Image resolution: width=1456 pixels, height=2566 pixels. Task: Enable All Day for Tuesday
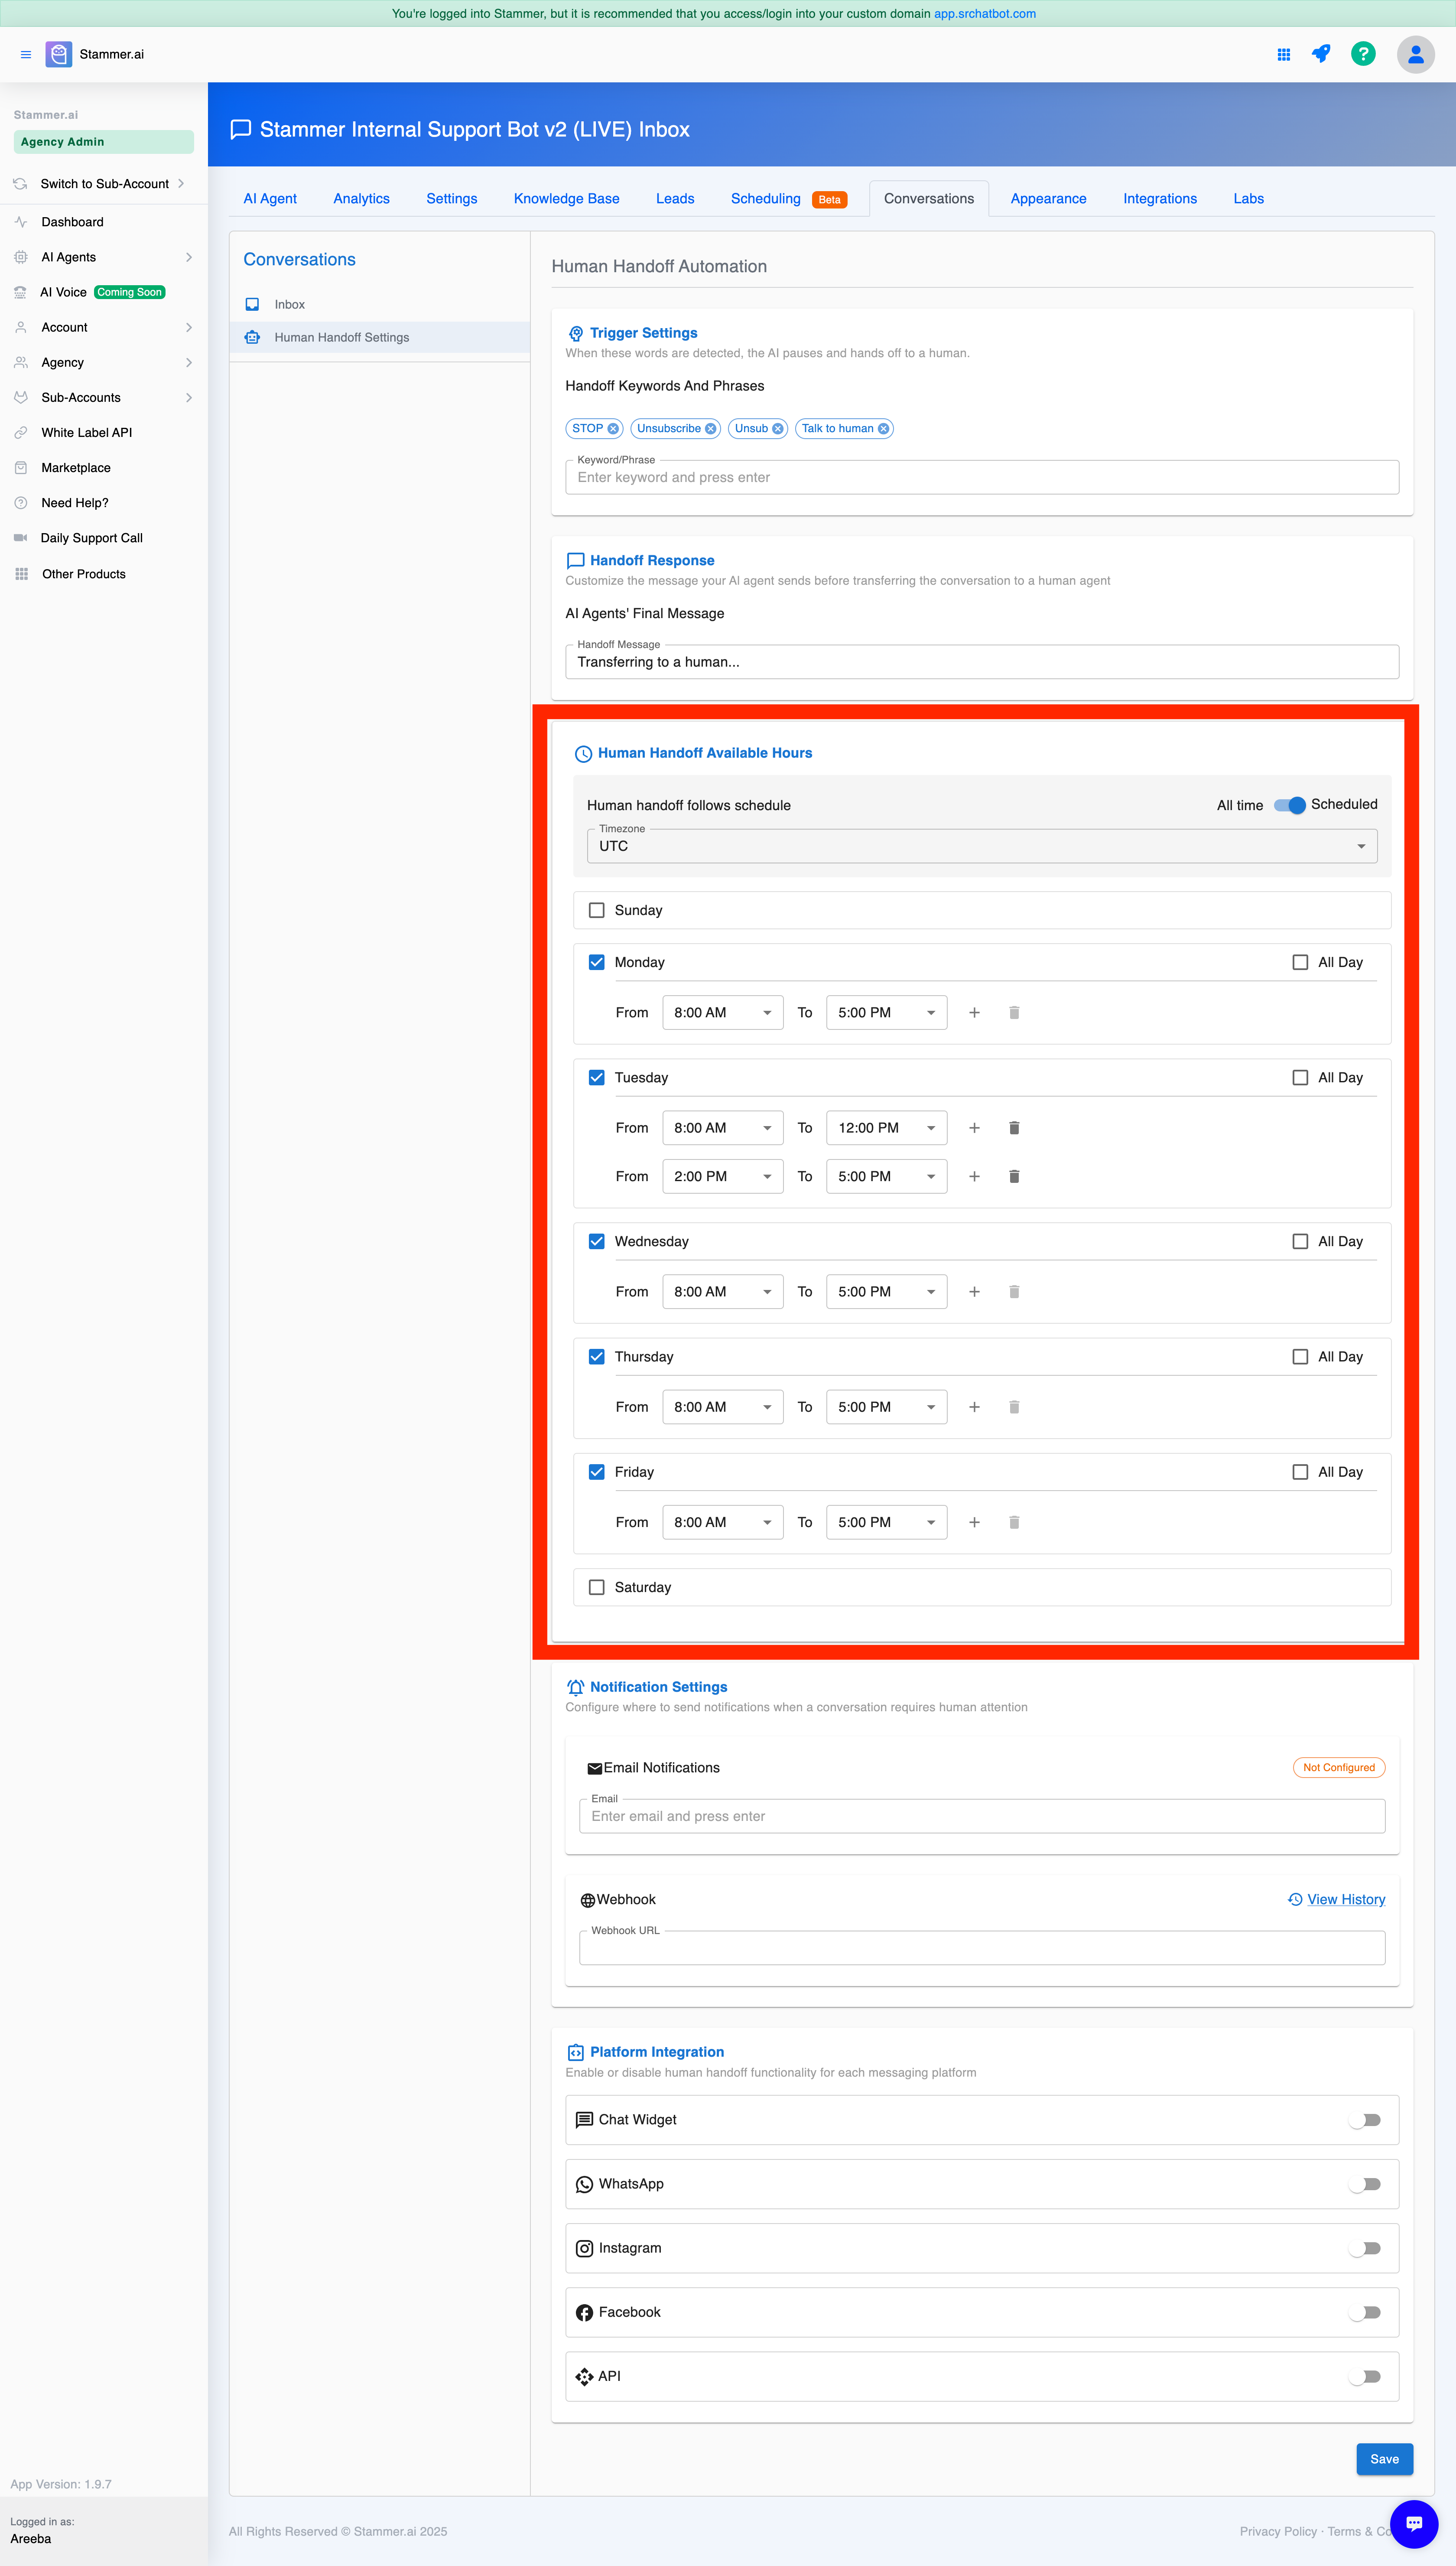click(1300, 1078)
